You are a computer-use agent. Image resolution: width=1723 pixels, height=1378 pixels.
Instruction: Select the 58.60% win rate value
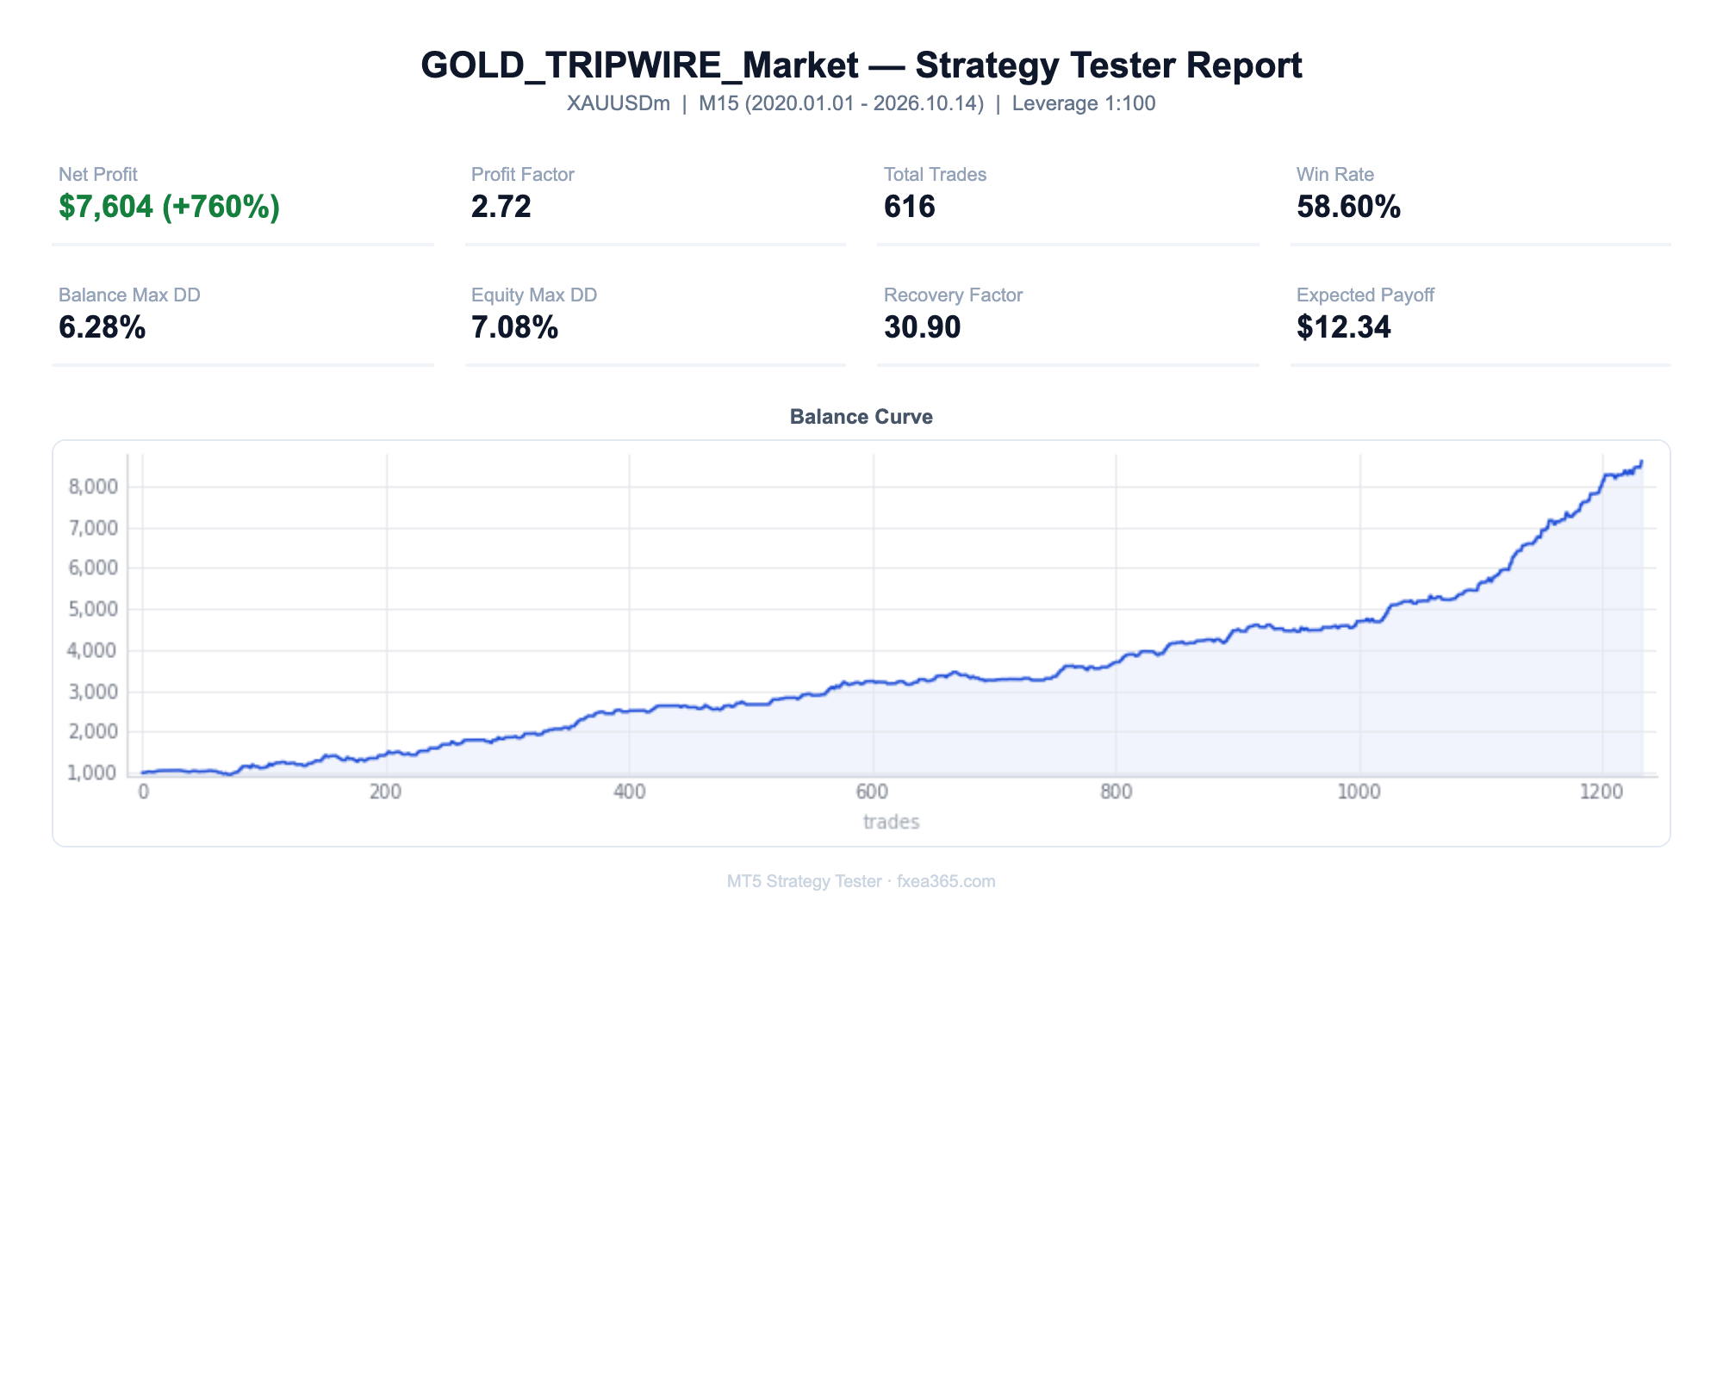[x=1348, y=208]
